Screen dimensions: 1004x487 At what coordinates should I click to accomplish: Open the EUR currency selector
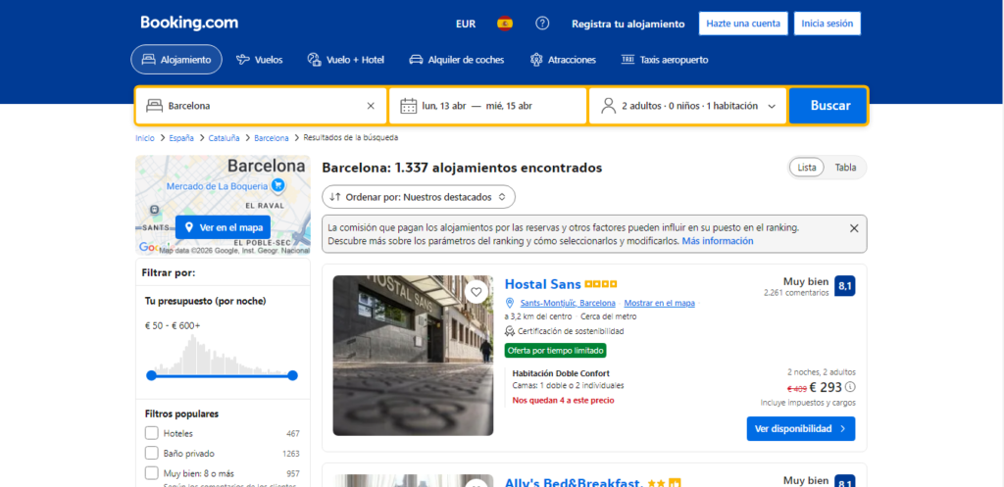[466, 24]
